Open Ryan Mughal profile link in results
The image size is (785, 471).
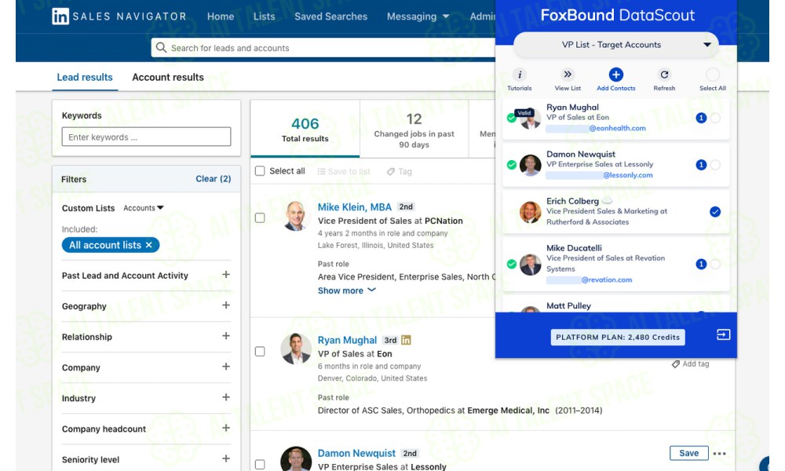click(347, 340)
